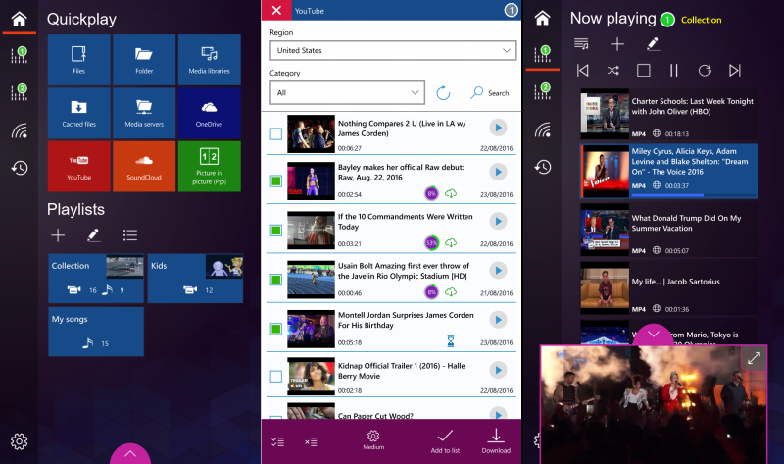The height and width of the screenshot is (464, 784).
Task: Open the Media libraries tile
Action: [209, 60]
